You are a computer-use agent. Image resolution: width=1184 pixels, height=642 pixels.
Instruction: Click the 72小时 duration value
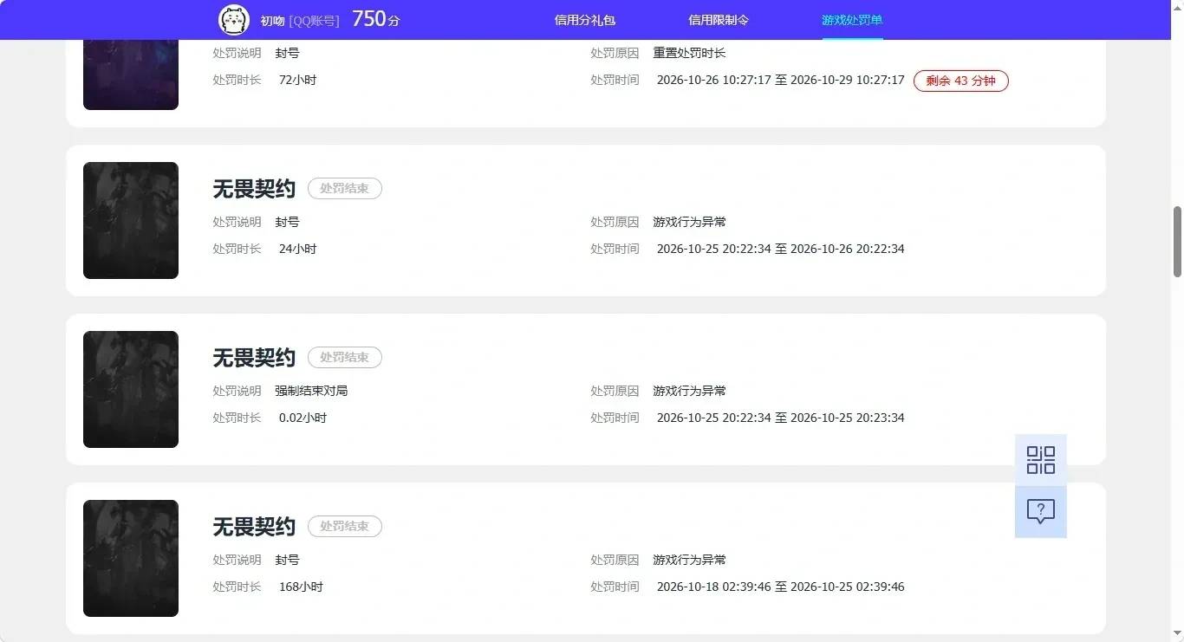click(x=297, y=80)
